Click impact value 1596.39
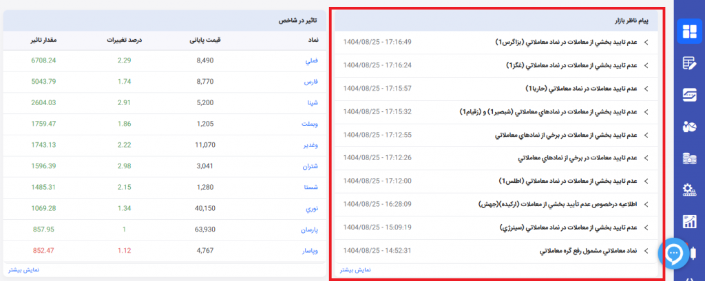 (x=43, y=166)
